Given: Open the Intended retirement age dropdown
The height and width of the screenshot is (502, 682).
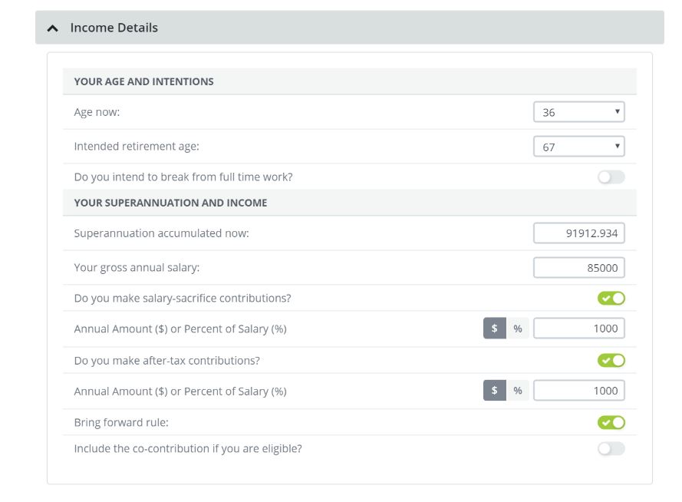Looking at the screenshot, I should pyautogui.click(x=578, y=147).
